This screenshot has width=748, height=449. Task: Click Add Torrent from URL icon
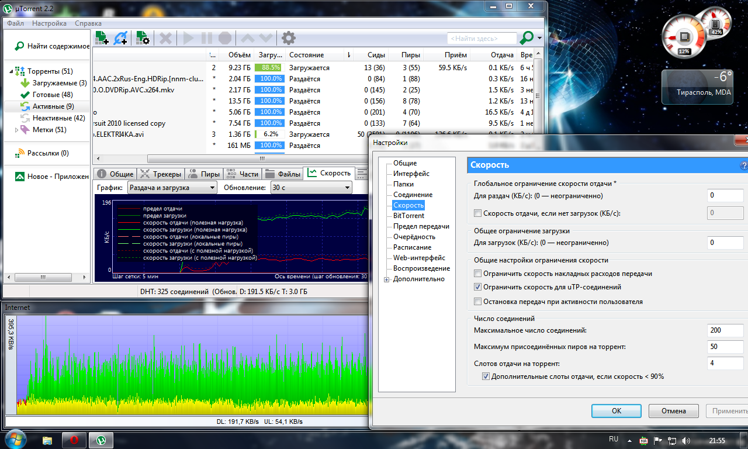(x=121, y=39)
